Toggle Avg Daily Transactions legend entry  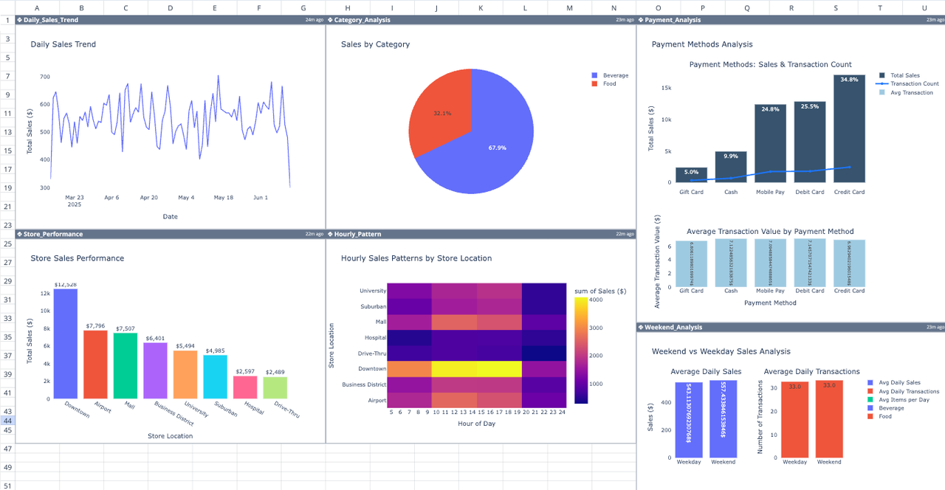pos(907,390)
